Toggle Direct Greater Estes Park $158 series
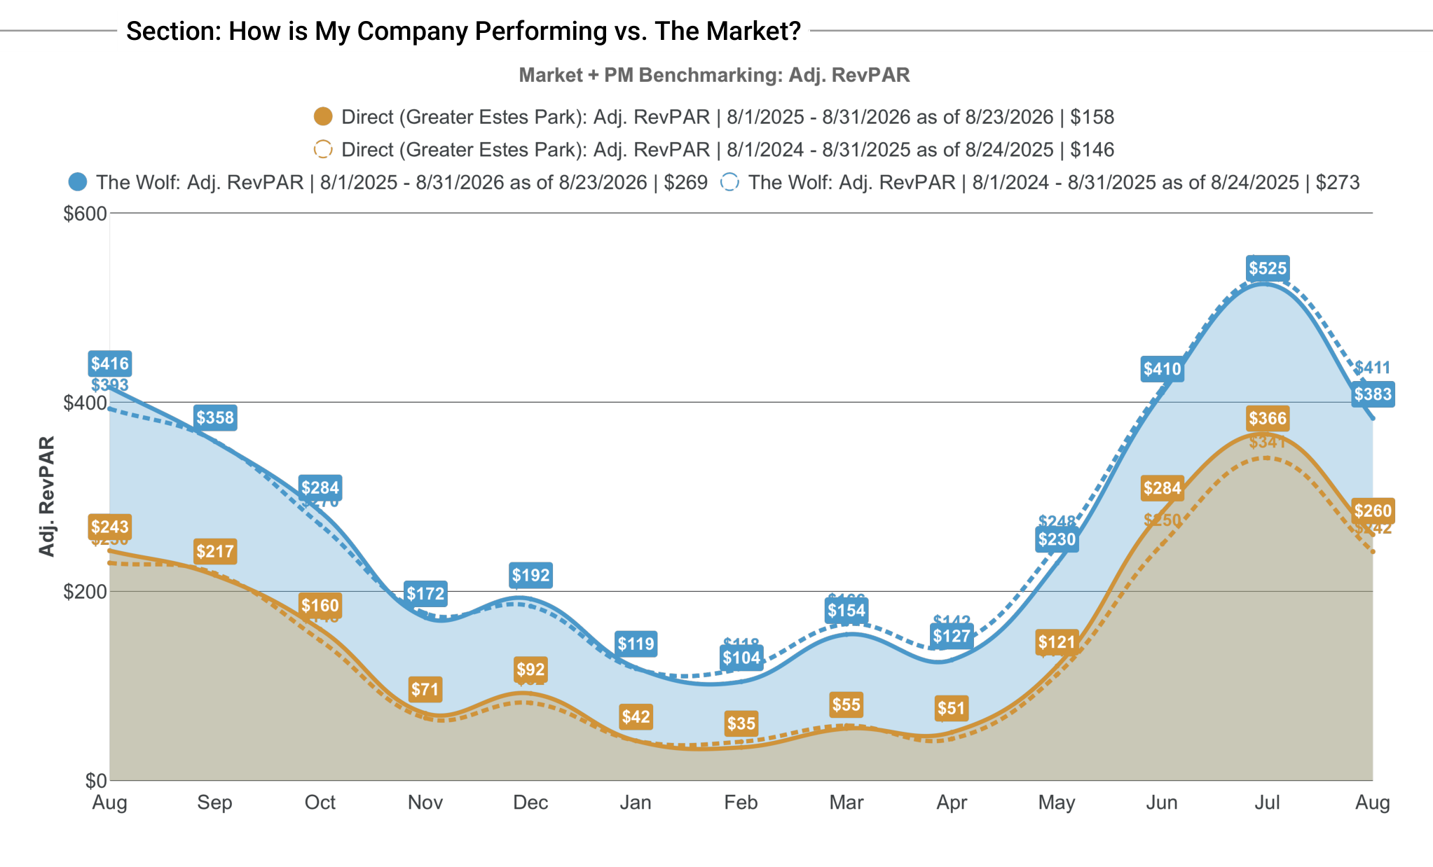 (714, 116)
